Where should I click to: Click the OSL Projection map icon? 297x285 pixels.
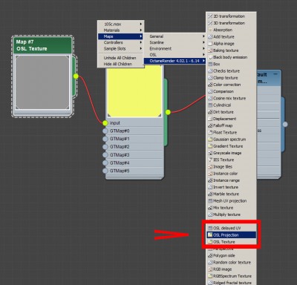coord(210,235)
